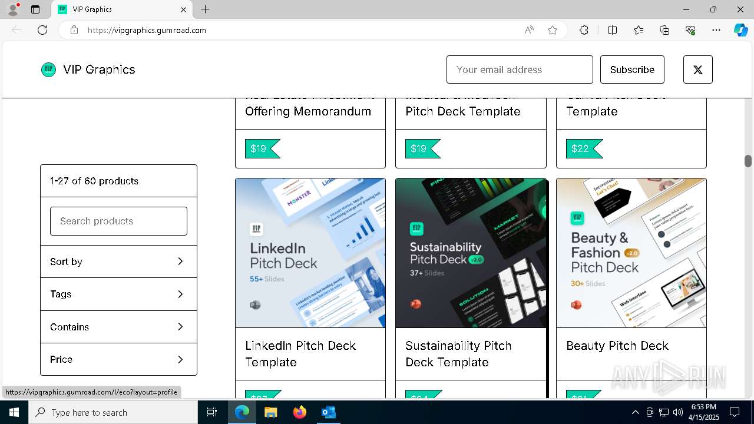754x424 pixels.
Task: Open the Extensions puzzle icon
Action: pyautogui.click(x=584, y=30)
